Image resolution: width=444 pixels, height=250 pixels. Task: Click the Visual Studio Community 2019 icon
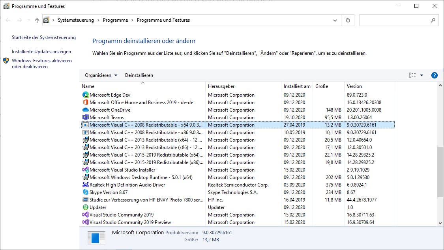(x=85, y=215)
